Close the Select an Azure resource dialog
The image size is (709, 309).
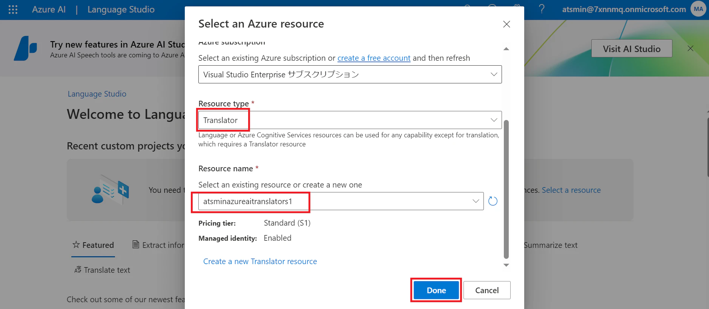point(506,24)
